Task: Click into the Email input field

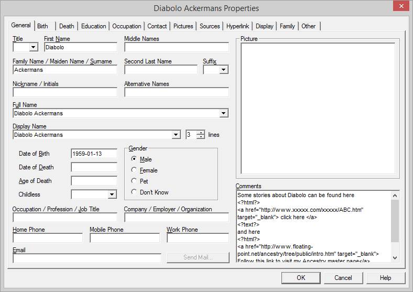Action: click(87, 258)
